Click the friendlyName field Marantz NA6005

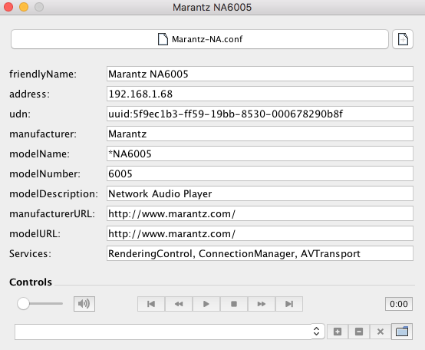click(x=259, y=74)
